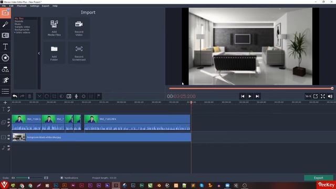Open the Filters magic wand tab

point(5,24)
